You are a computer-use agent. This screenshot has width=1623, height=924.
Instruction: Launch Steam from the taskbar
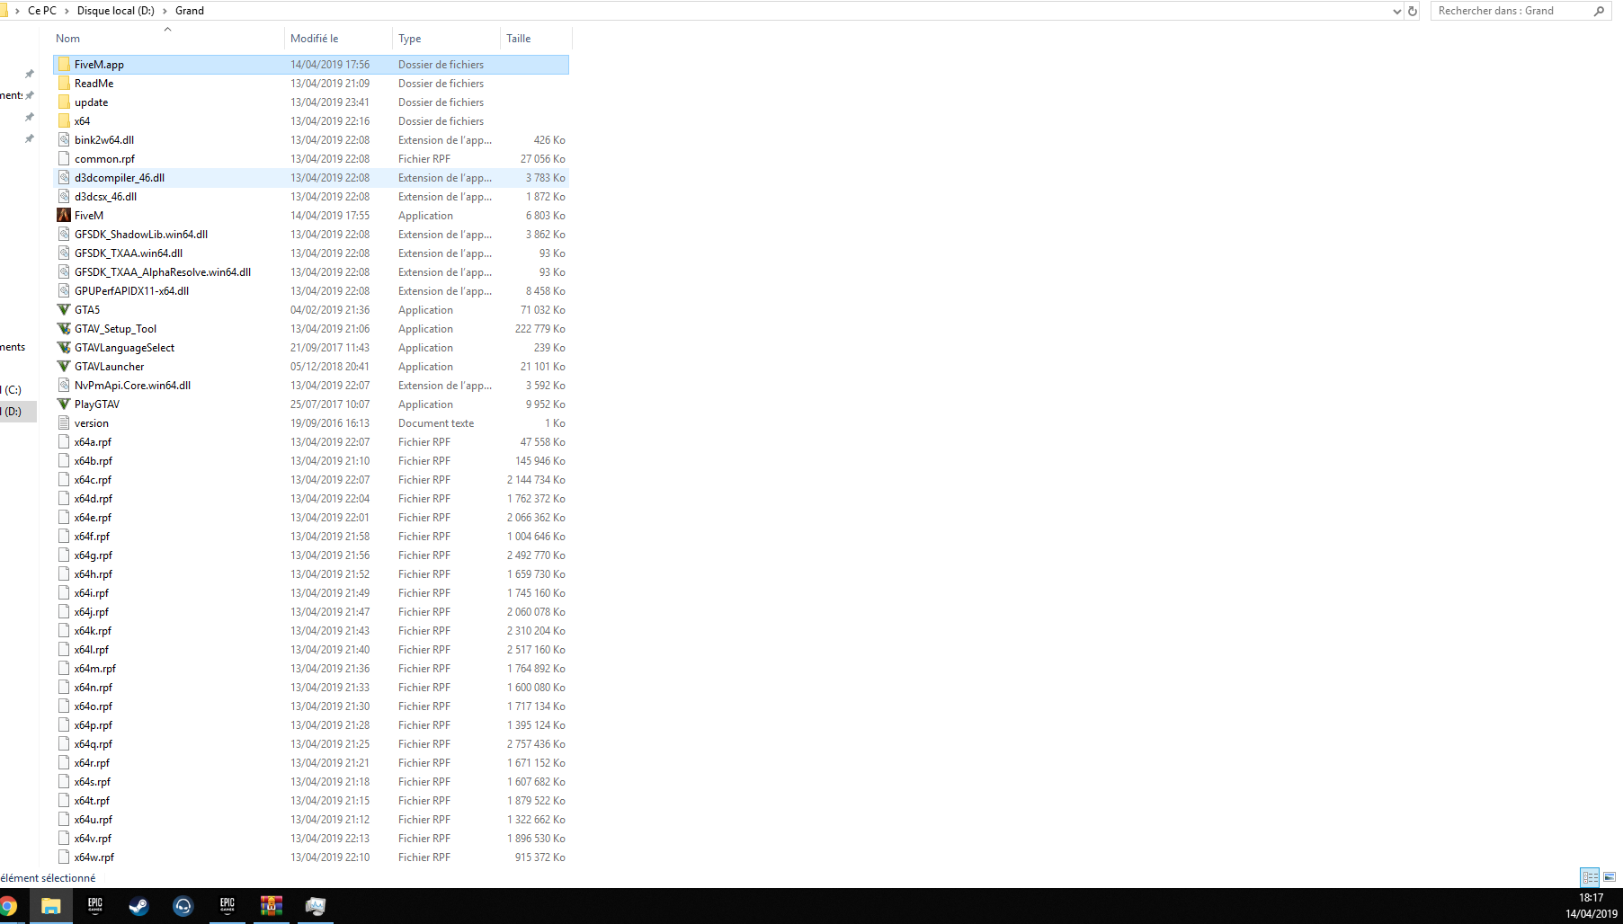138,906
